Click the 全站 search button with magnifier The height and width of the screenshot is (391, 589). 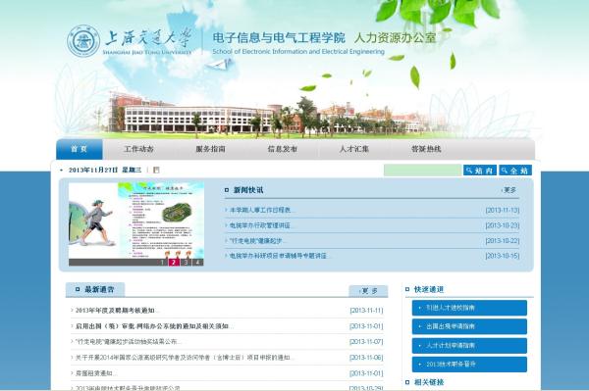click(515, 171)
